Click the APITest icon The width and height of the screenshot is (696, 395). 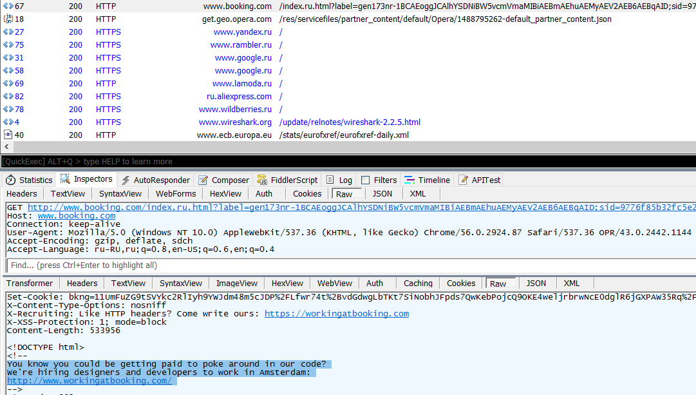pyautogui.click(x=464, y=180)
